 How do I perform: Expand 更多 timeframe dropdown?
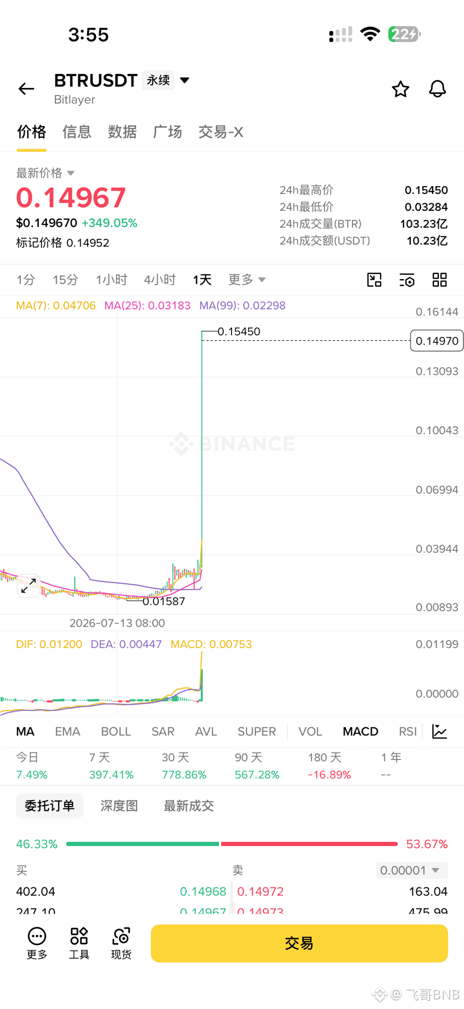pos(247,279)
